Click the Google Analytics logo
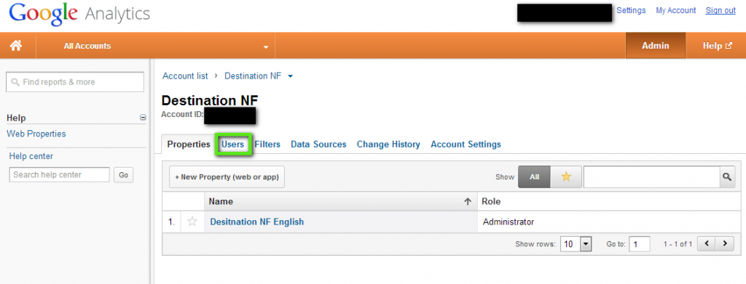Image resolution: width=746 pixels, height=284 pixels. coord(79,15)
